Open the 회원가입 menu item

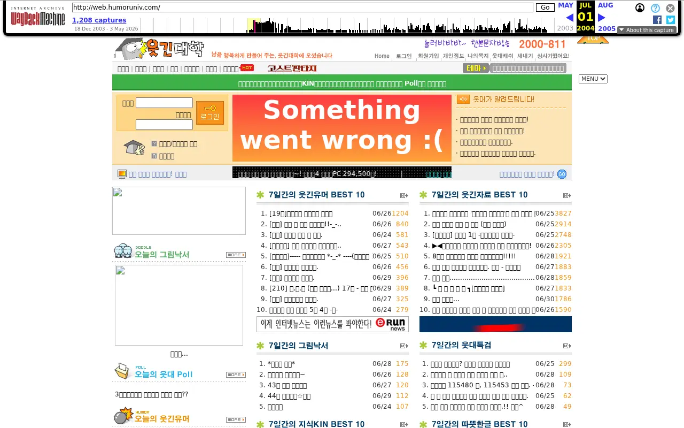click(428, 56)
